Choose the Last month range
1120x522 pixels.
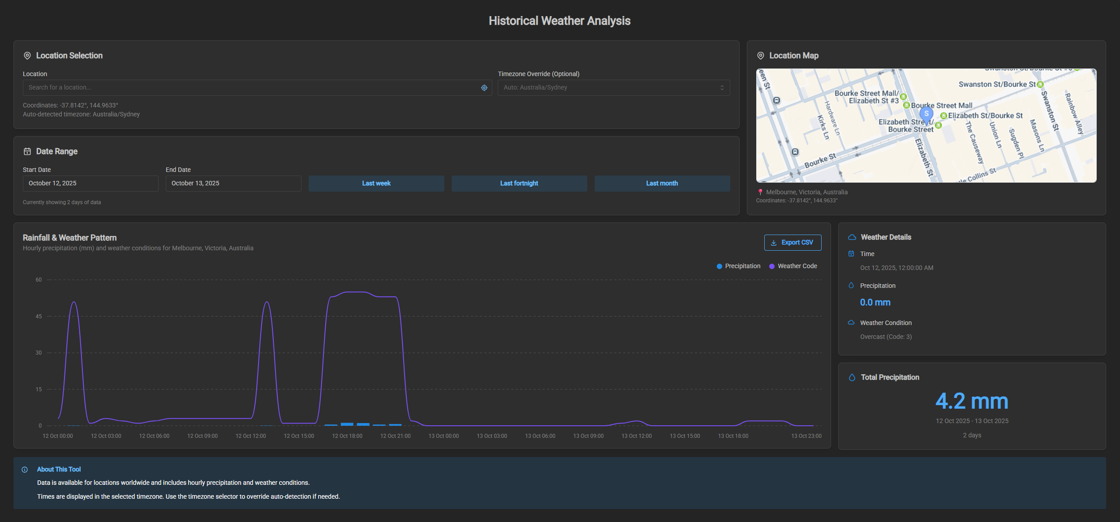coord(662,184)
